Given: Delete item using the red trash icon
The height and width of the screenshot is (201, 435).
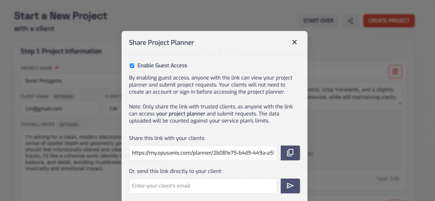Looking at the screenshot, I should point(395,72).
